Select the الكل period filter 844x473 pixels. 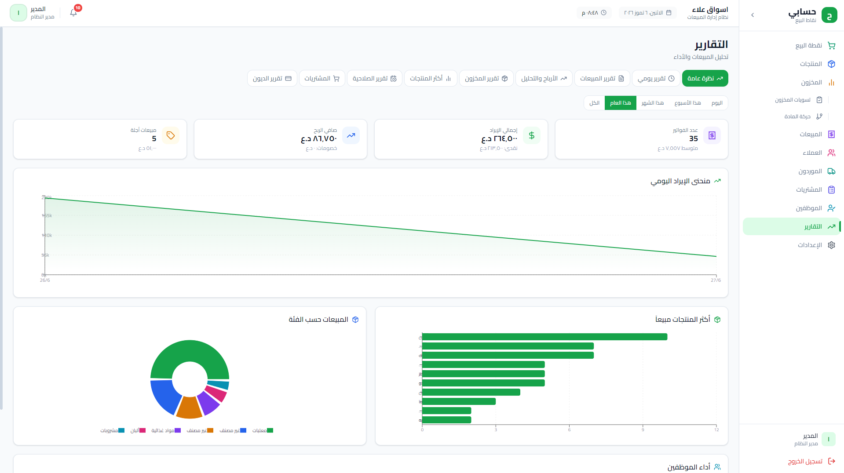click(595, 103)
